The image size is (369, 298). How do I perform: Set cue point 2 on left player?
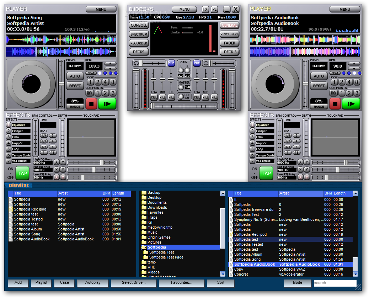point(106,93)
